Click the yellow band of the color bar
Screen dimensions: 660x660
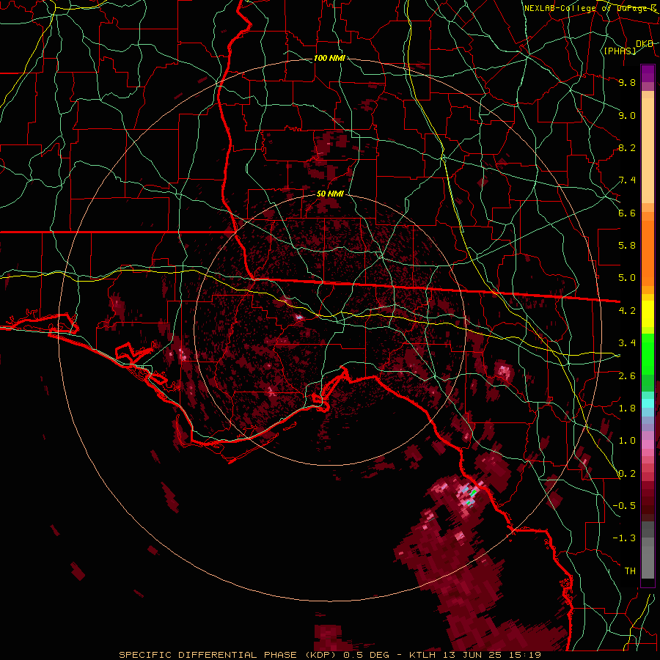coord(648,314)
